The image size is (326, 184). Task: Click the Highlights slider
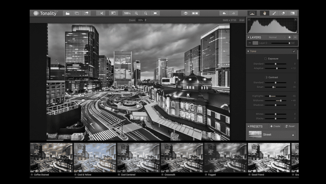point(275,96)
